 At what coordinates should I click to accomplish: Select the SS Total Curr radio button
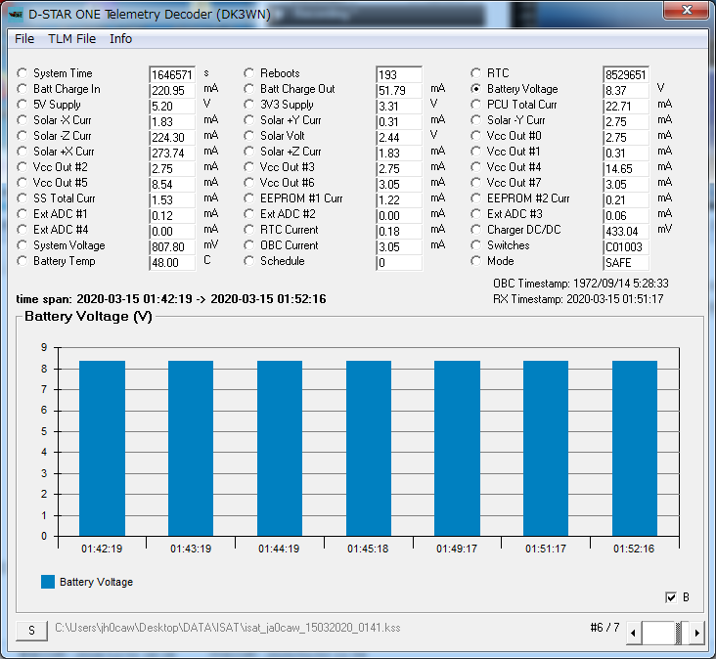click(x=22, y=198)
